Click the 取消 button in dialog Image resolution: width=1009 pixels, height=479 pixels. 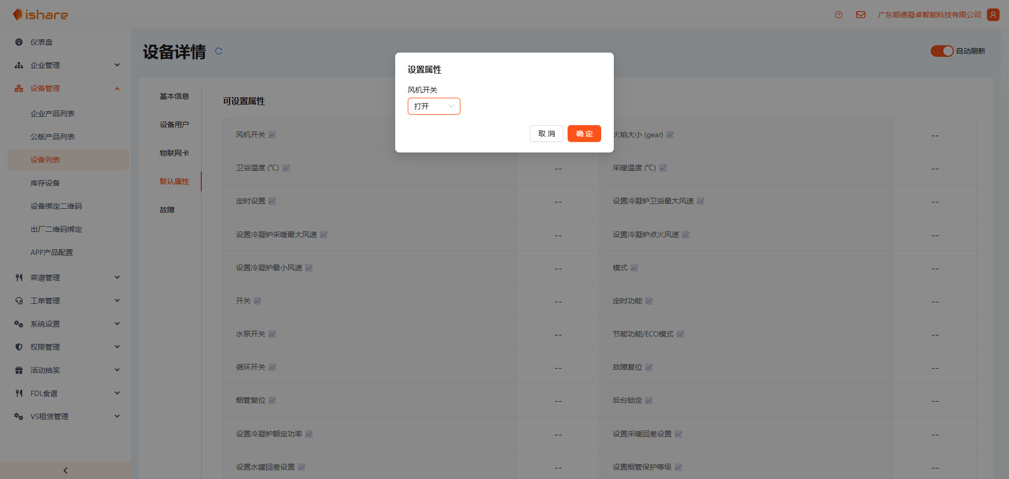(x=546, y=134)
